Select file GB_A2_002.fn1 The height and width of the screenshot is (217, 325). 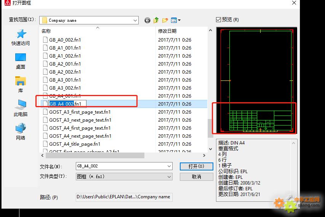click(65, 72)
